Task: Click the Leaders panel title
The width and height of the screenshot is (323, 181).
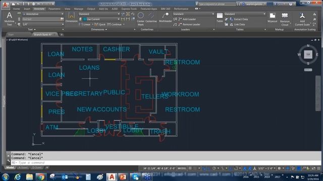Action: tap(185, 30)
